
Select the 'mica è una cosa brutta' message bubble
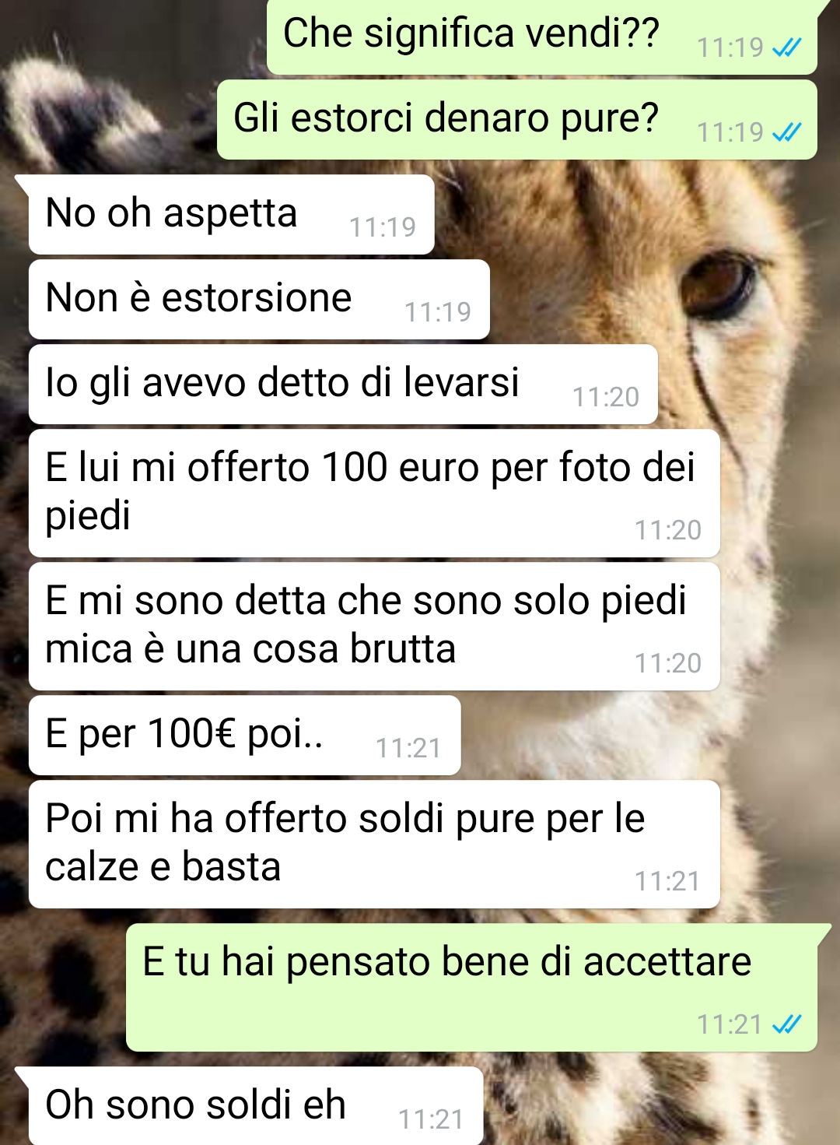point(374,627)
